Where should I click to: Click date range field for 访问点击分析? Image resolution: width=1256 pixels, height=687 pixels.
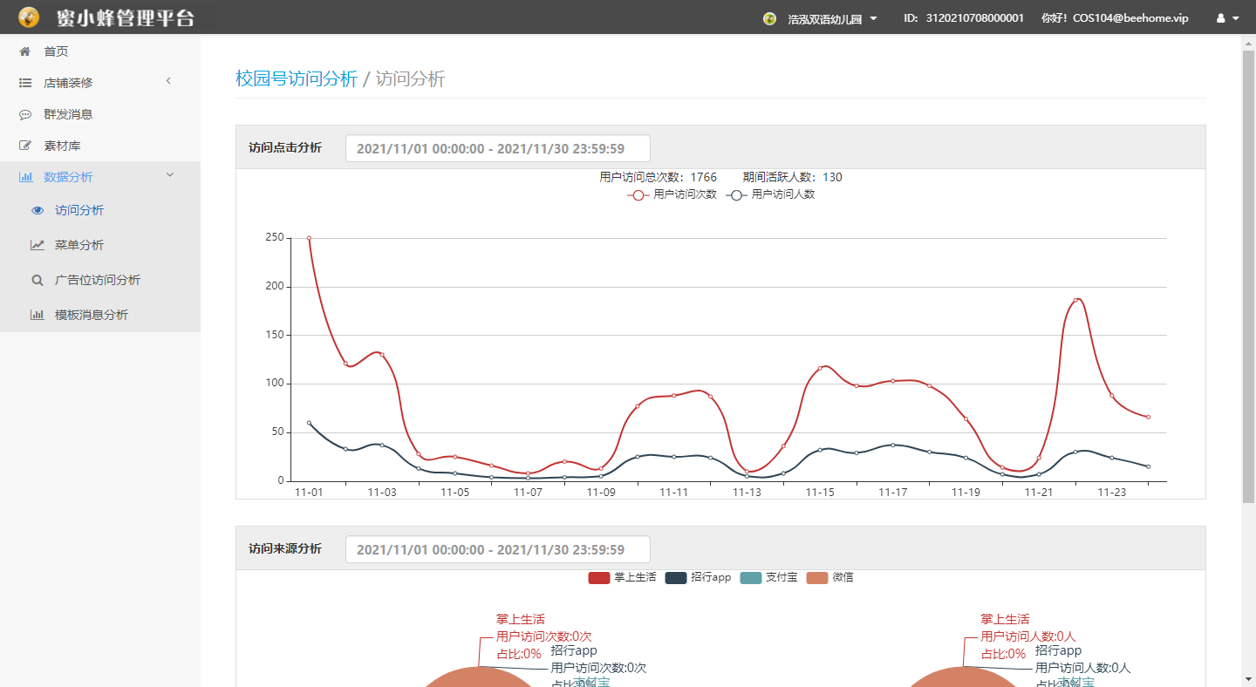(498, 148)
